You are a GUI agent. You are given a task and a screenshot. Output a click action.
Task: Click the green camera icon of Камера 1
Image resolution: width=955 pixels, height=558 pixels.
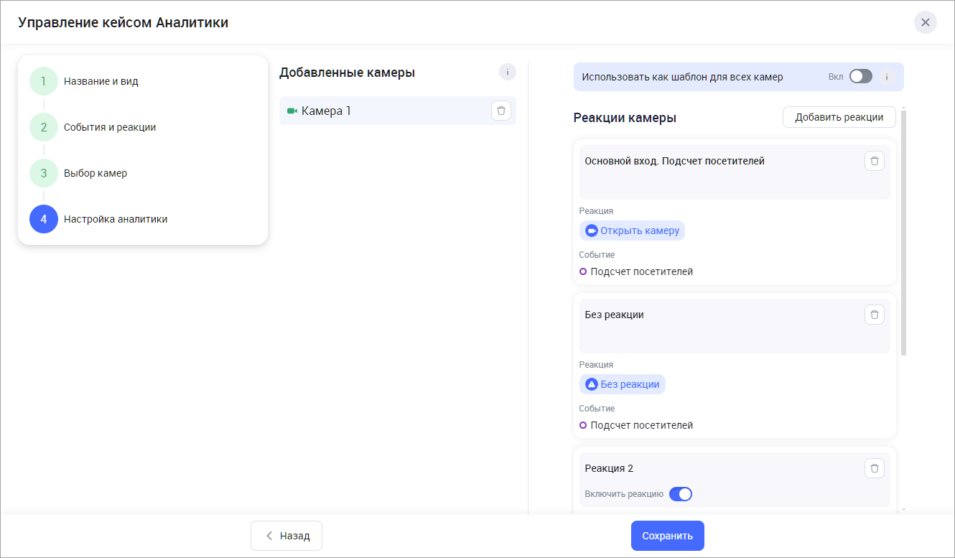[292, 111]
